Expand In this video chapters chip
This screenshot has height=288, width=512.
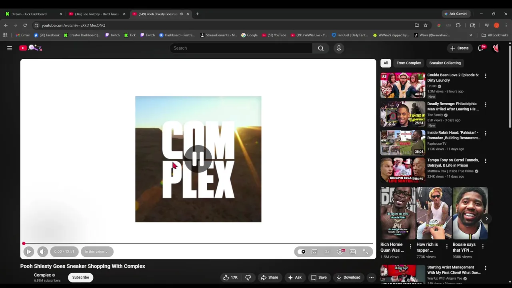click(97, 252)
